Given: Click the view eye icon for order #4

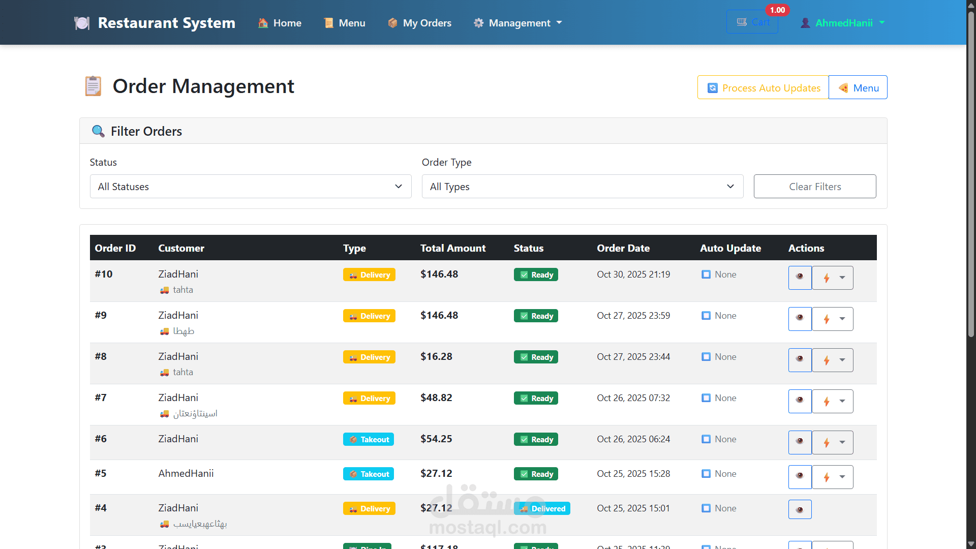Looking at the screenshot, I should (x=800, y=509).
